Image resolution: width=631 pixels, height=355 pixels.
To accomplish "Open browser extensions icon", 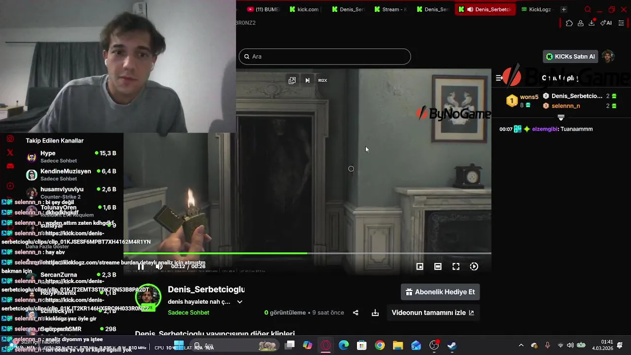I will tap(569, 23).
